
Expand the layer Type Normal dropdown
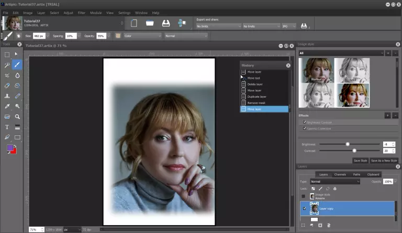coord(335,181)
